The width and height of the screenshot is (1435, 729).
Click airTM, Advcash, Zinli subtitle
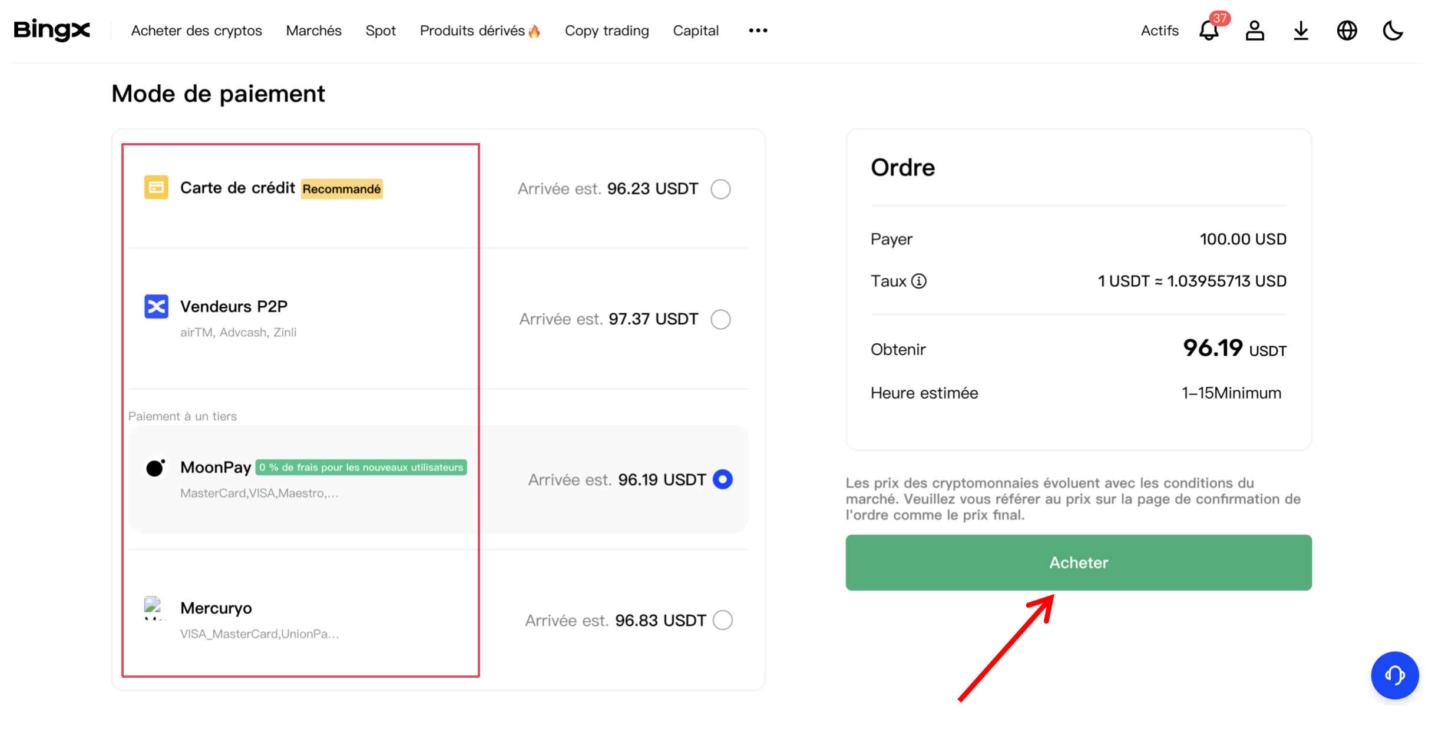[239, 333]
